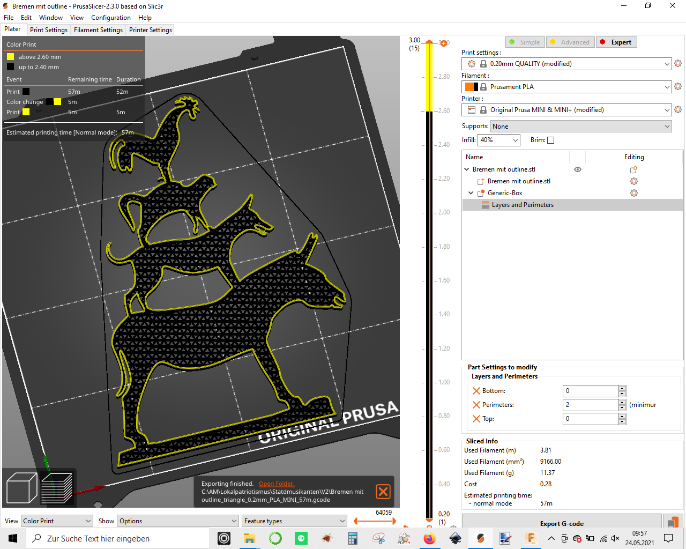Select the Layers and Perimeters tree row
686x549 pixels.
(572, 205)
